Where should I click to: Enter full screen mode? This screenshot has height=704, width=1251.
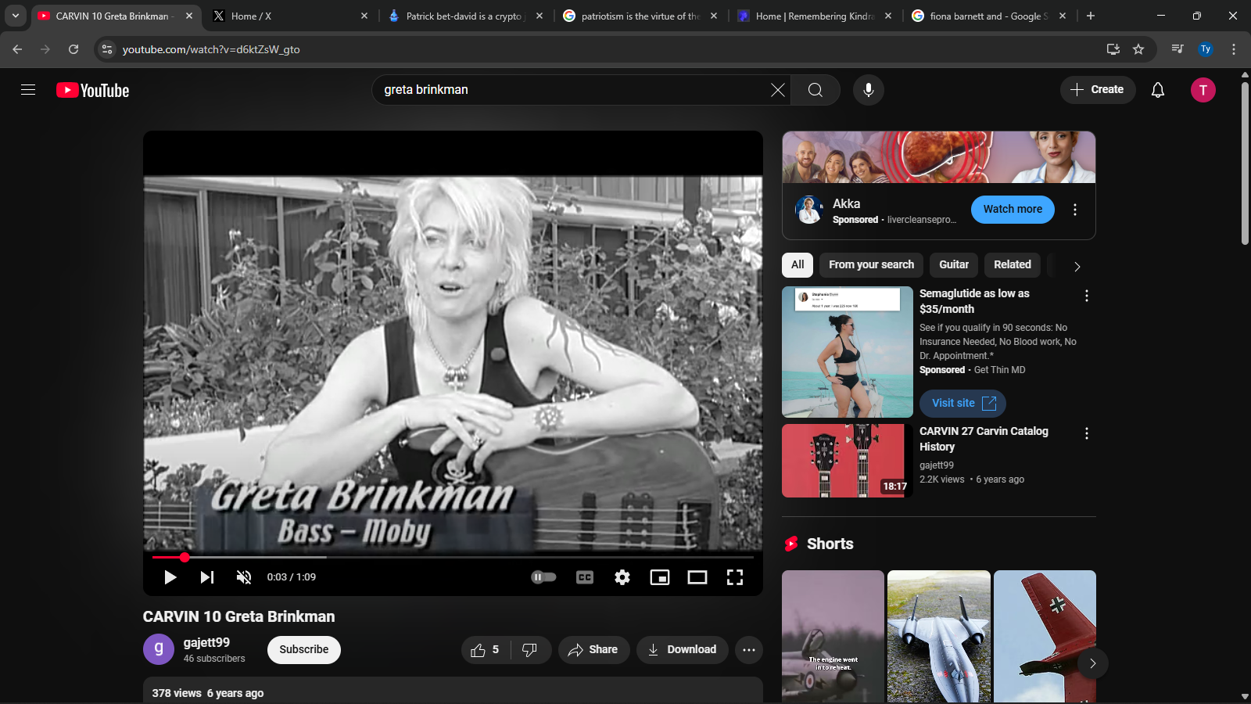tap(735, 577)
